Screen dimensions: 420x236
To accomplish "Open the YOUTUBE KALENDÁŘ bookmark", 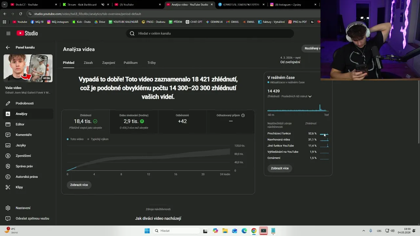I will 123,22.
